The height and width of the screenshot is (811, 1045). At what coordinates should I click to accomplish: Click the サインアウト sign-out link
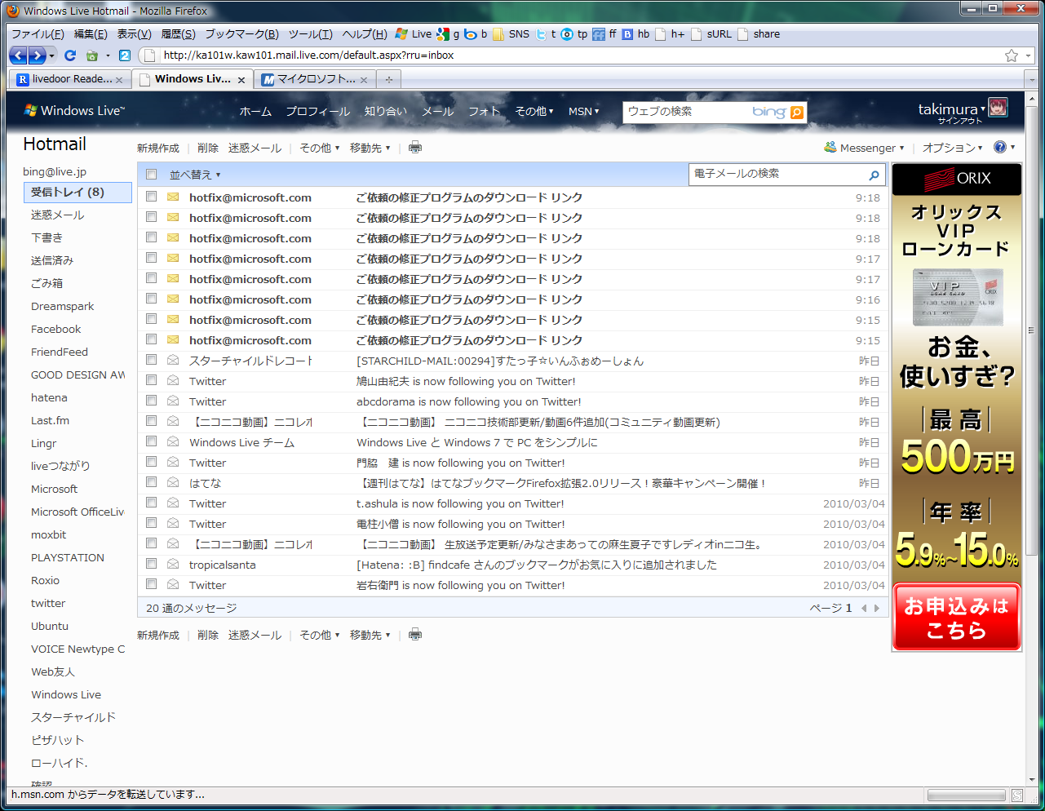click(x=960, y=121)
